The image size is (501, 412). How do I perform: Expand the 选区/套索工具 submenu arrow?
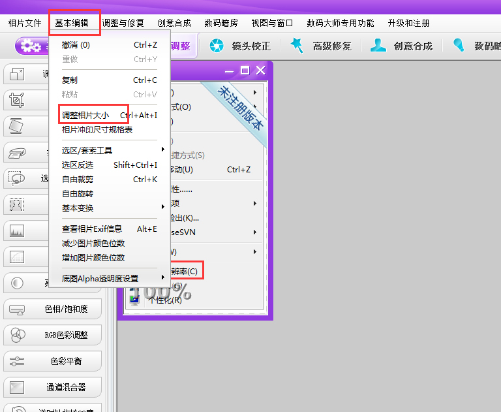click(163, 150)
